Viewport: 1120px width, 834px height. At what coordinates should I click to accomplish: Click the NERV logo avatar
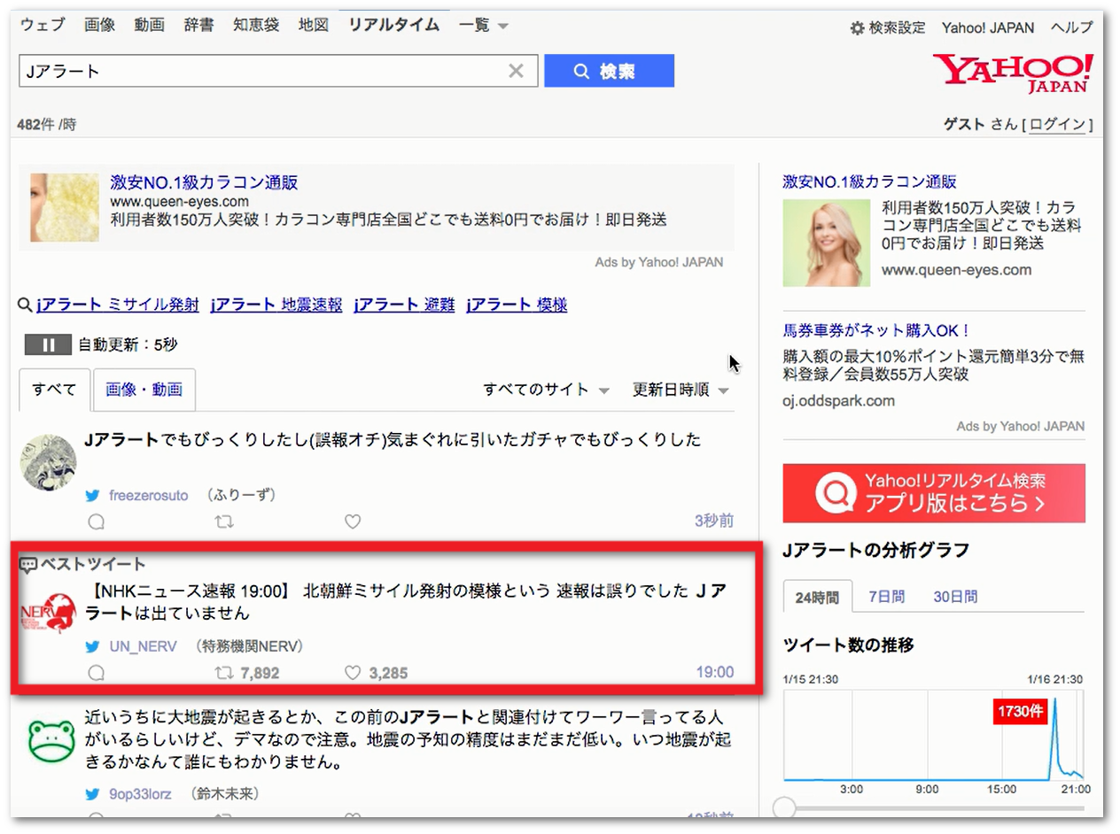pyautogui.click(x=48, y=614)
